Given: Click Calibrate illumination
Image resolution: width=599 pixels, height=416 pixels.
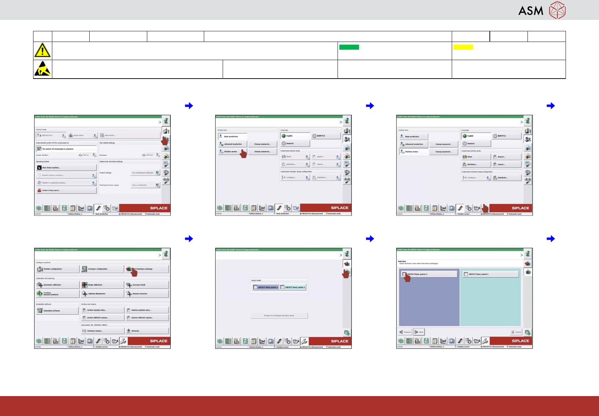Looking at the screenshot, I should tap(102, 294).
